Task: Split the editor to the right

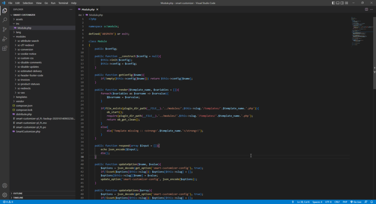Action: (366, 9)
